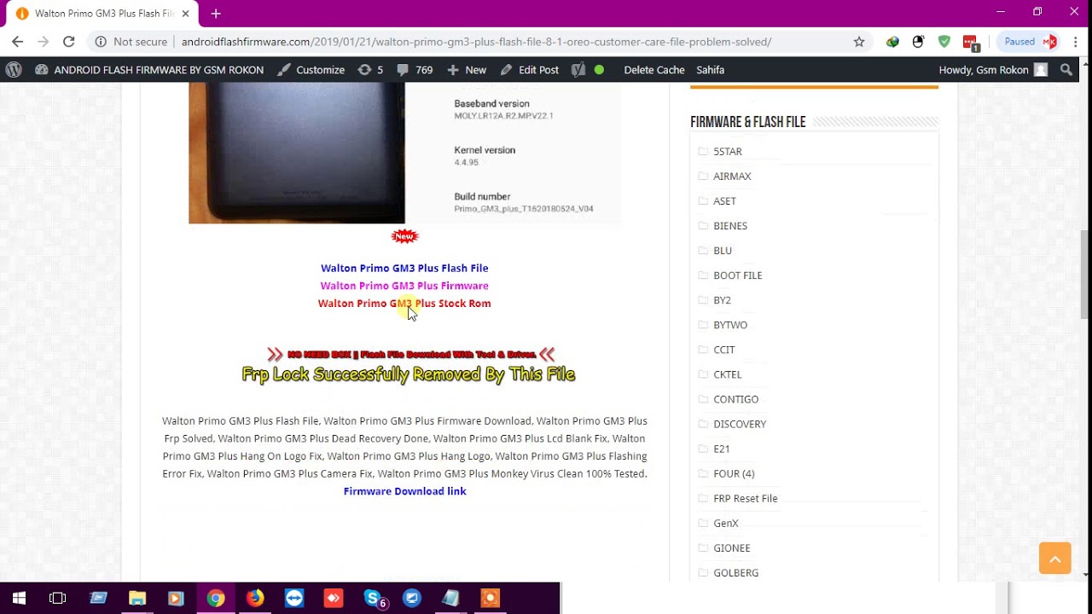
Task: Open the mouse-shaped extension icon
Action: 918,42
